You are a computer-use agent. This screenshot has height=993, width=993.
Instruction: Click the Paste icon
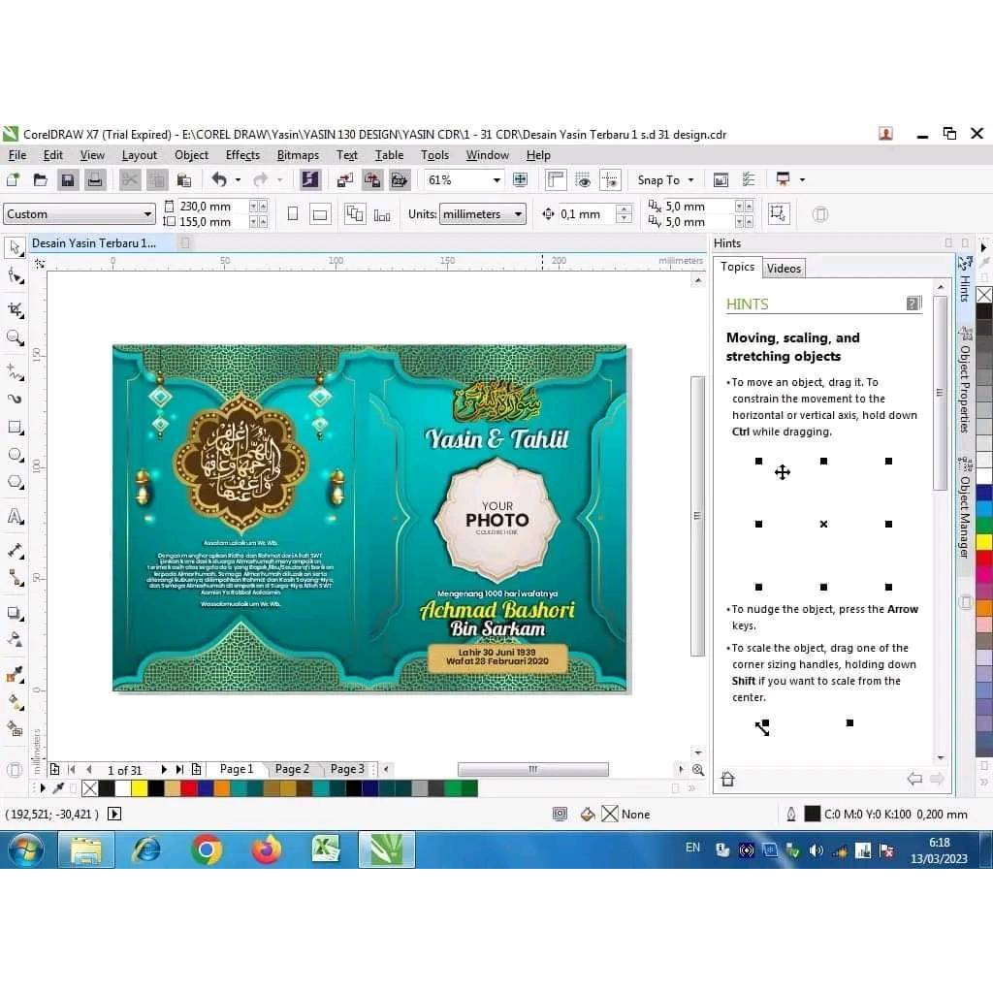point(183,179)
